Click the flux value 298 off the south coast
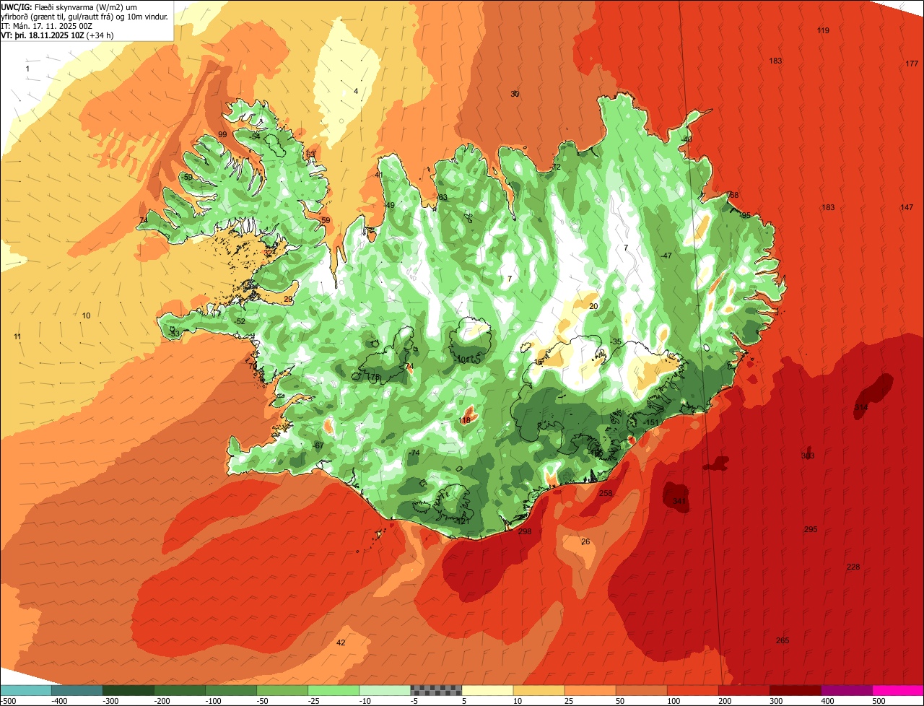This screenshot has height=706, width=924. pos(525,531)
